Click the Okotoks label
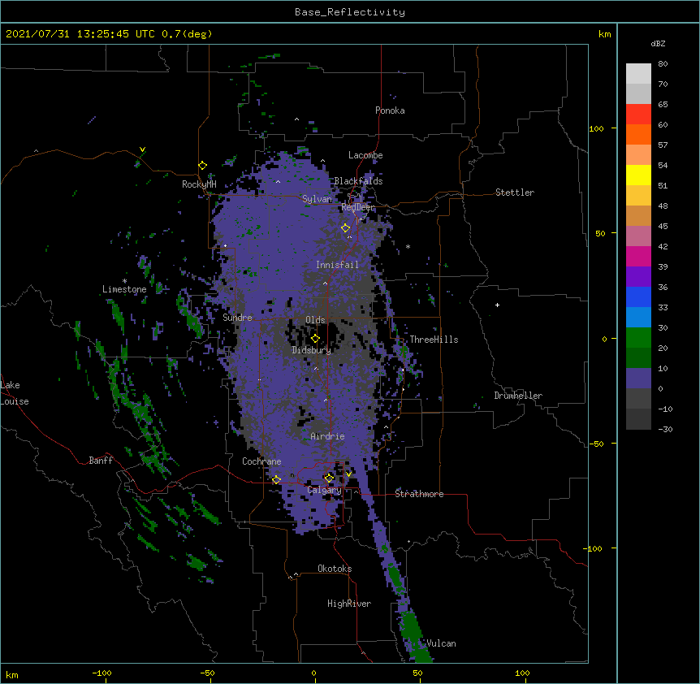This screenshot has width=700, height=684. (335, 569)
